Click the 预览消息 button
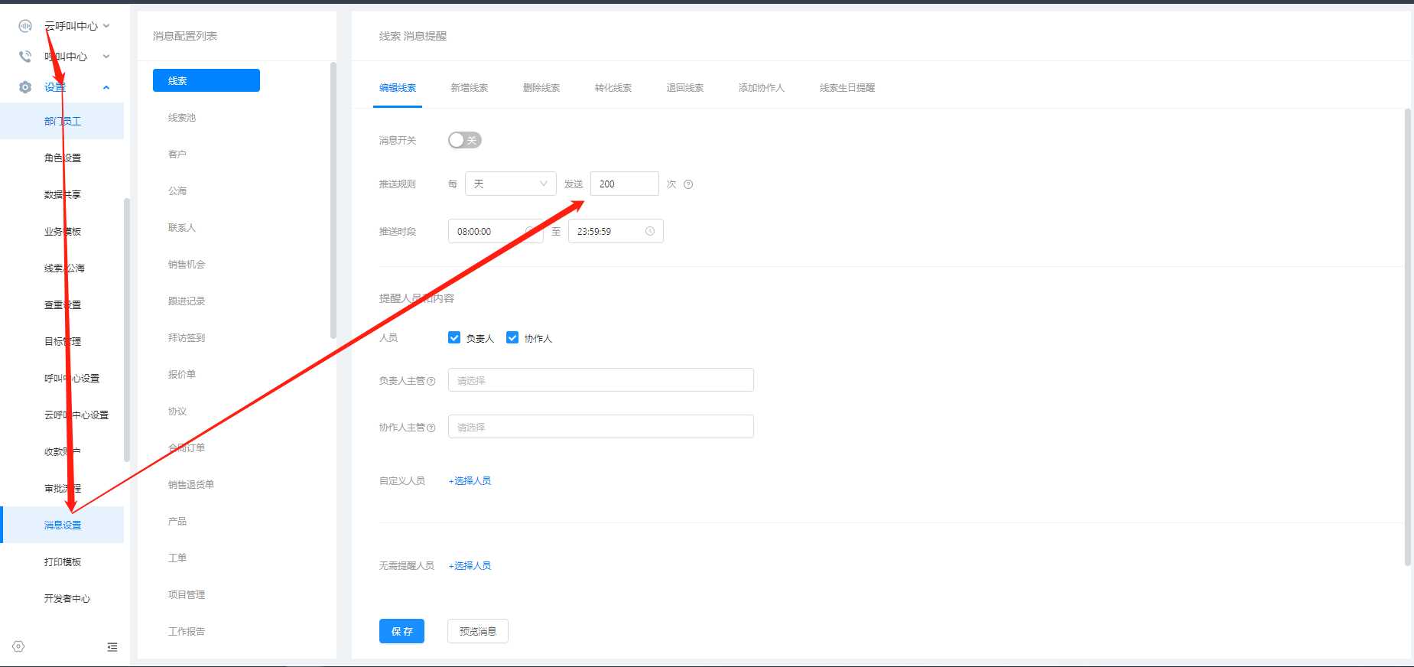This screenshot has width=1414, height=667. pos(478,631)
